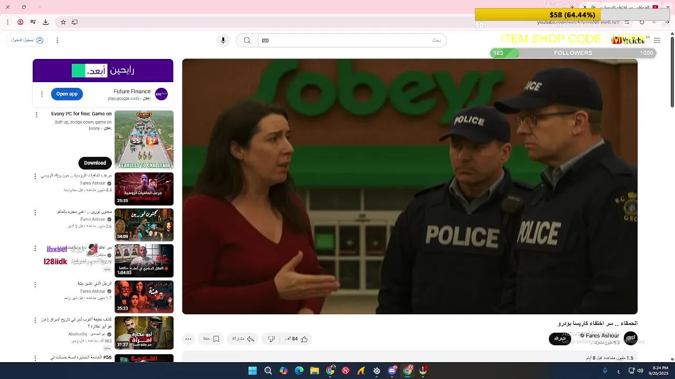The width and height of the screenshot is (675, 379).
Task: Click Download button on Evony ad
Action: coord(95,163)
